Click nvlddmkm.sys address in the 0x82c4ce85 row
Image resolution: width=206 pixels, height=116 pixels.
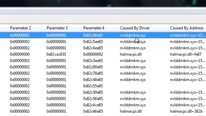click(187, 105)
